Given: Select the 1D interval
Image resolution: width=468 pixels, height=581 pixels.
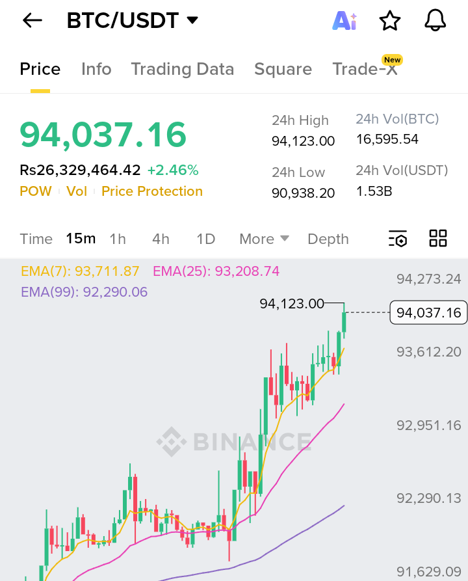Looking at the screenshot, I should 205,239.
